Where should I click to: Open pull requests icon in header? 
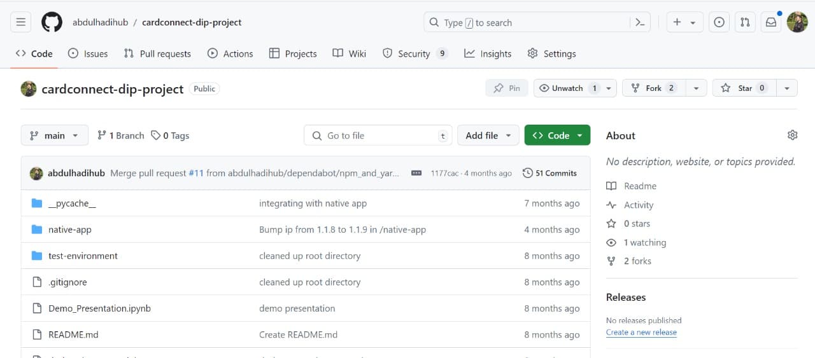[x=745, y=22]
